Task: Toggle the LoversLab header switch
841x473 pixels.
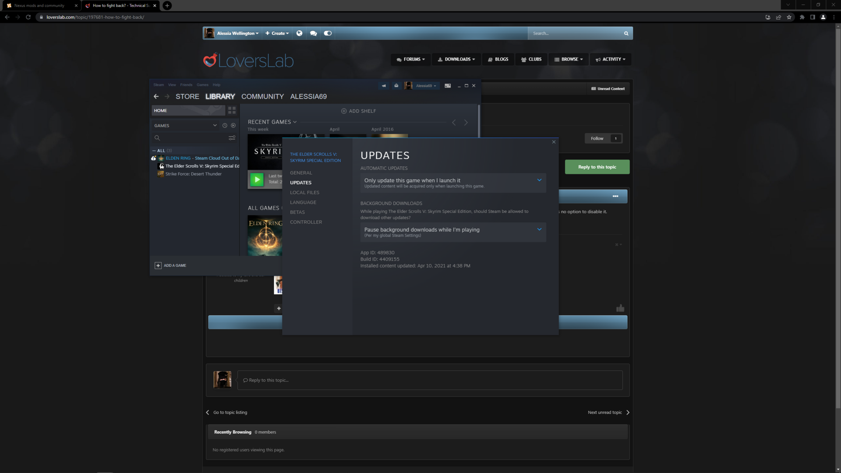Action: tap(328, 33)
